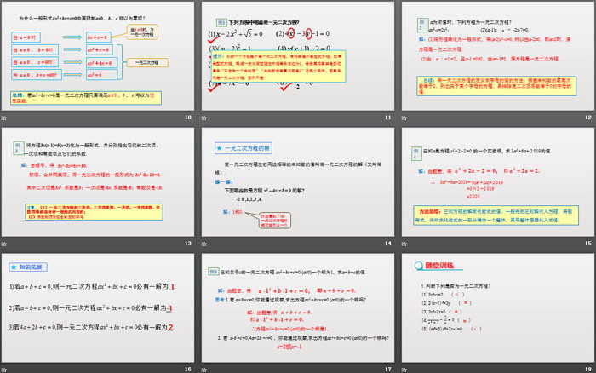Click the slide number 18 label
The height and width of the screenshot is (373, 596).
587,368
